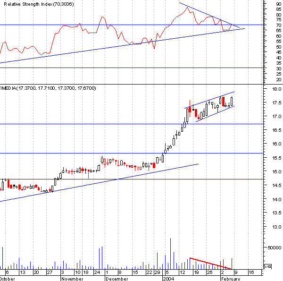Click the 15.5 price axis value
This screenshot has width=283, height=281.
(277, 158)
